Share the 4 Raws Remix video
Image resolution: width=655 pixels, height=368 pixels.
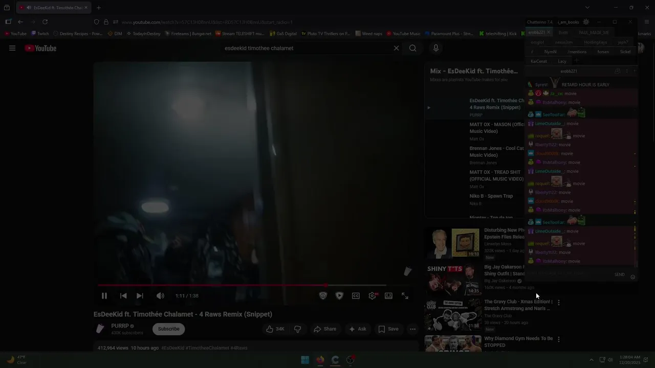[325, 329]
